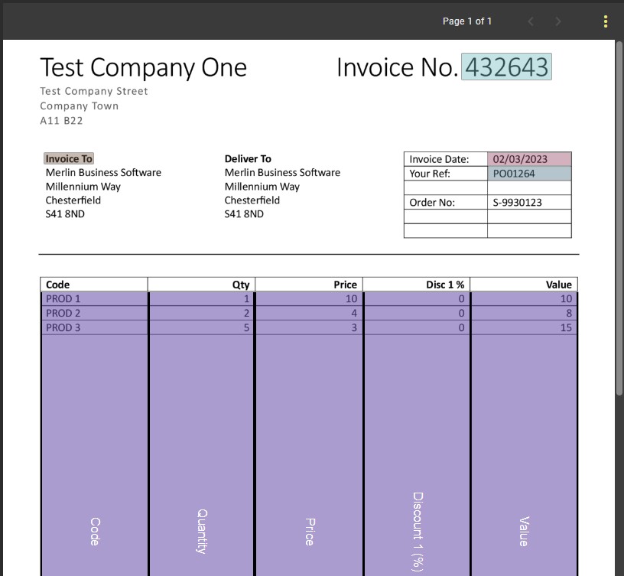This screenshot has height=576, width=624.
Task: Select the highlighted invoice number 432643
Action: click(506, 67)
